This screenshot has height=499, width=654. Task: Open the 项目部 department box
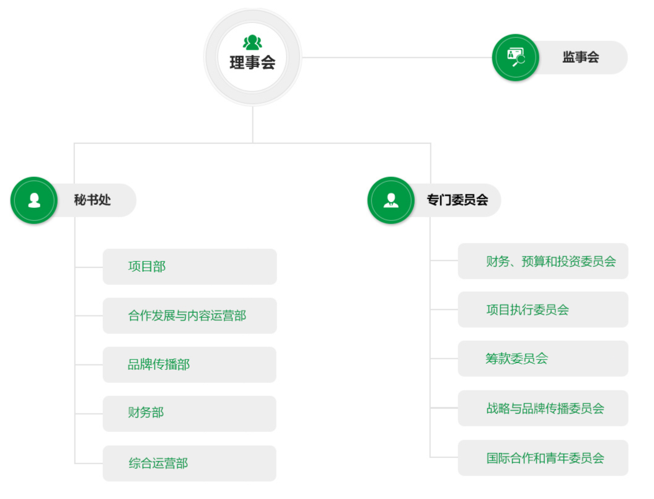(x=189, y=267)
